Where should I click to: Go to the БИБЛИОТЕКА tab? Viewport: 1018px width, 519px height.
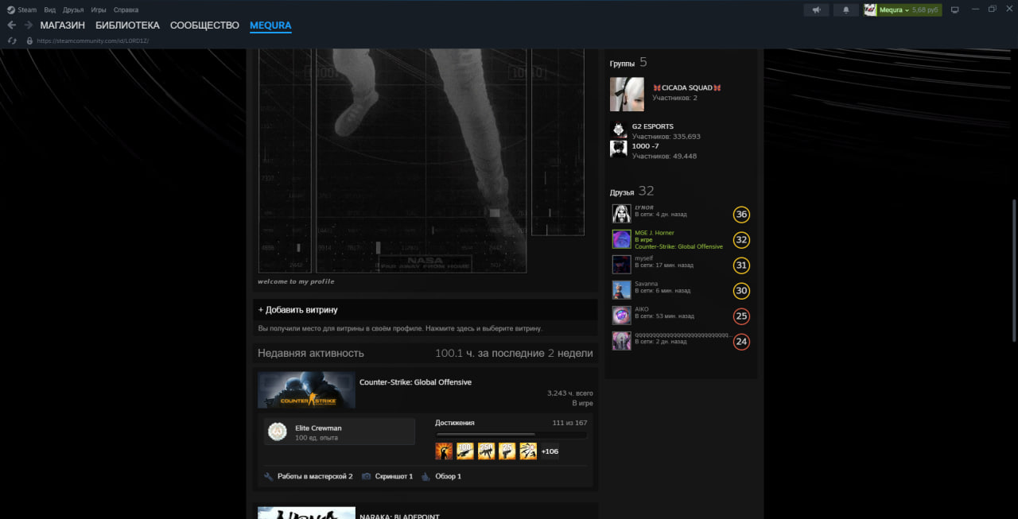pos(127,25)
